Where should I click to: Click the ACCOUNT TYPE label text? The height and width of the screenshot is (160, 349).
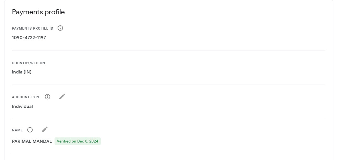(x=26, y=97)
